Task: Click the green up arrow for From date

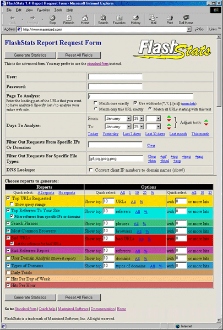Action: [169, 117]
